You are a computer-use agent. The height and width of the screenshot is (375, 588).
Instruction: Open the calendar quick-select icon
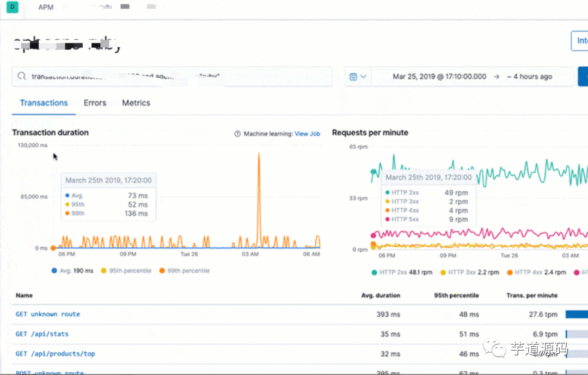[353, 76]
